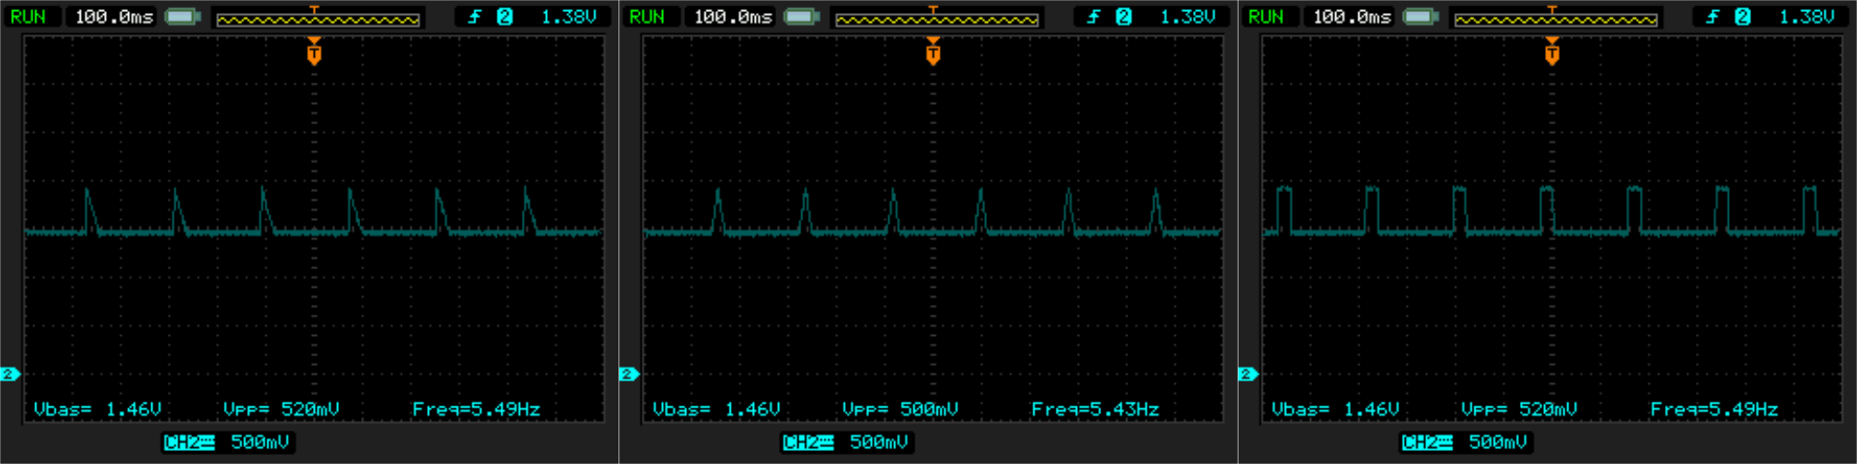This screenshot has width=1857, height=464.
Task: Click the 500mV vertical scale on left screen
Action: 260,443
